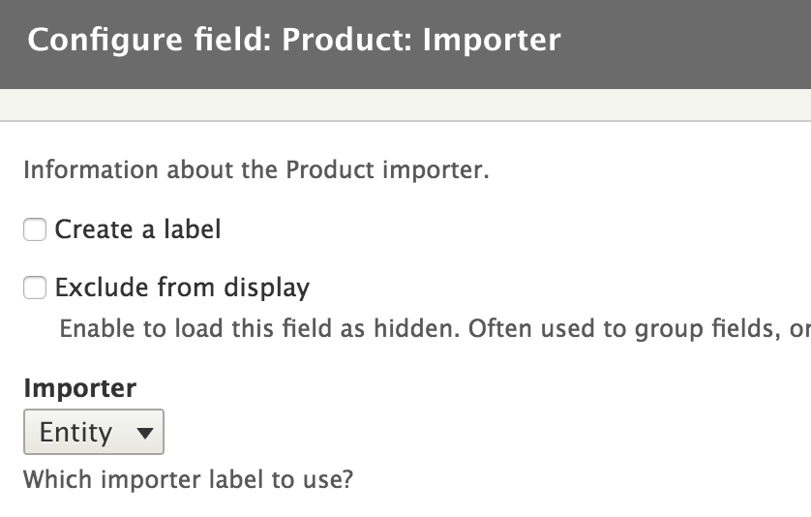
Task: Click the "Configure field: Product: Importer" title
Action: (x=293, y=41)
